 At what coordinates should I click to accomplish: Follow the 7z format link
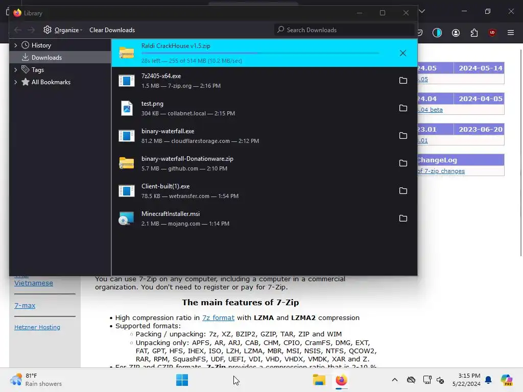[x=218, y=317]
